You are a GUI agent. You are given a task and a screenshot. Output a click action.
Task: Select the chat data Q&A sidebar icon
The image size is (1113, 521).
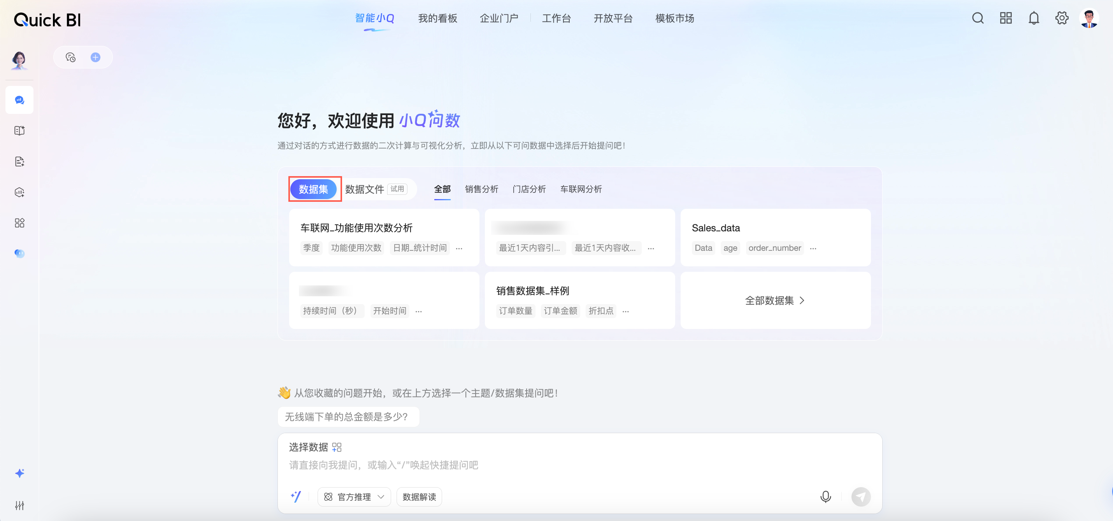[19, 100]
